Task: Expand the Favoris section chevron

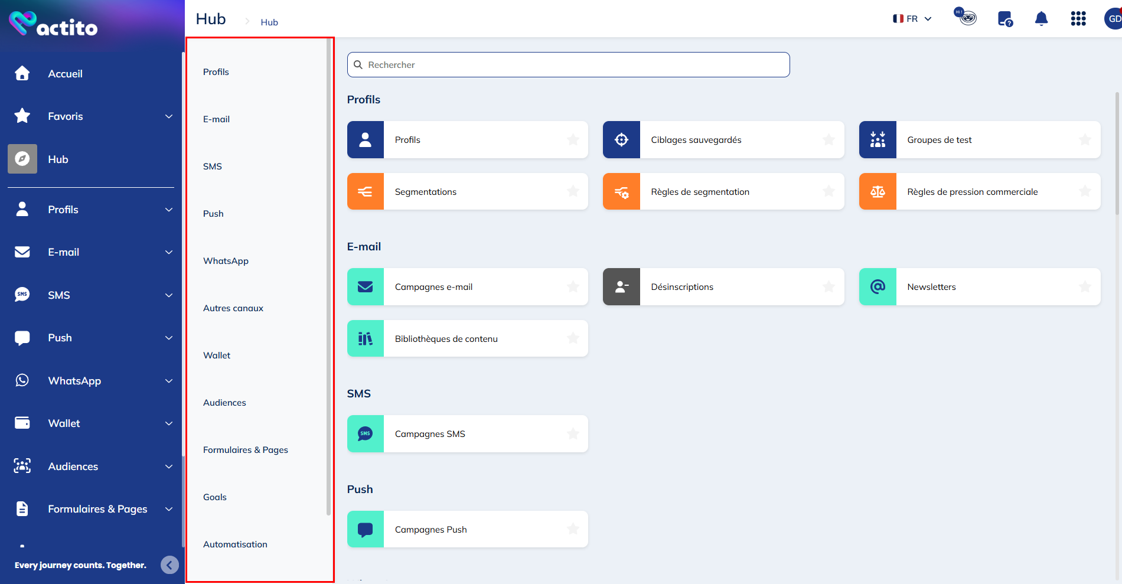Action: (x=169, y=116)
